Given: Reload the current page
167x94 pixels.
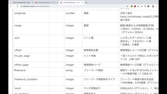Looking at the screenshot, I should pos(17,6).
